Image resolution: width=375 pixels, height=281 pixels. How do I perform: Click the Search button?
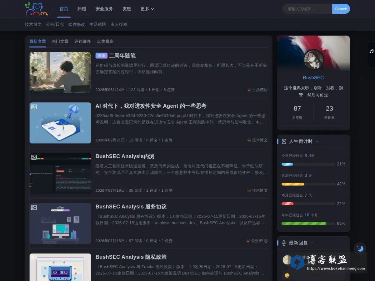click(x=341, y=9)
